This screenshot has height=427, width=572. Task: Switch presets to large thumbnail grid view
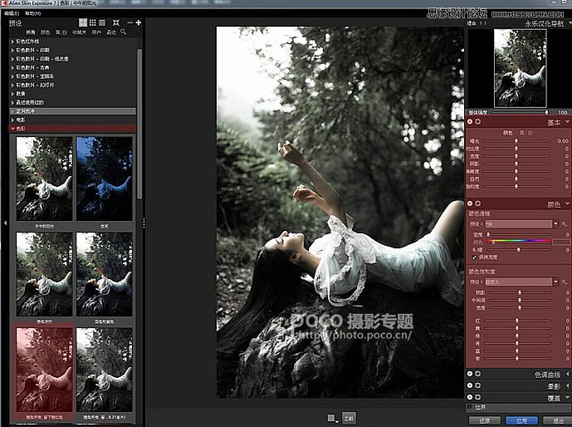point(82,22)
